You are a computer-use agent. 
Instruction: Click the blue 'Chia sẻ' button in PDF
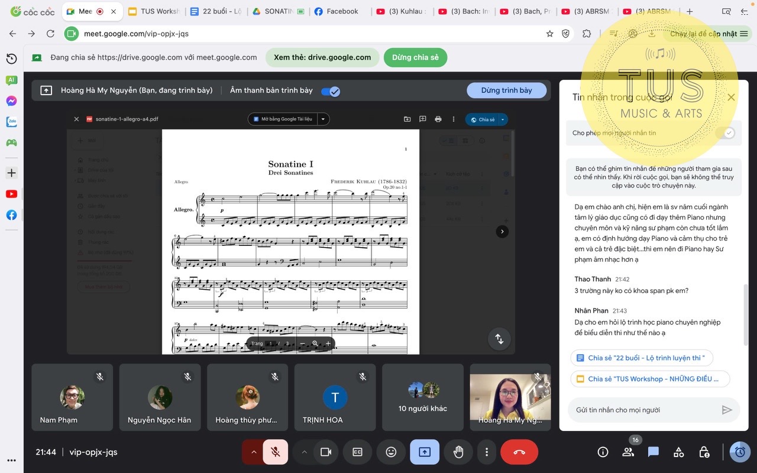tap(482, 119)
